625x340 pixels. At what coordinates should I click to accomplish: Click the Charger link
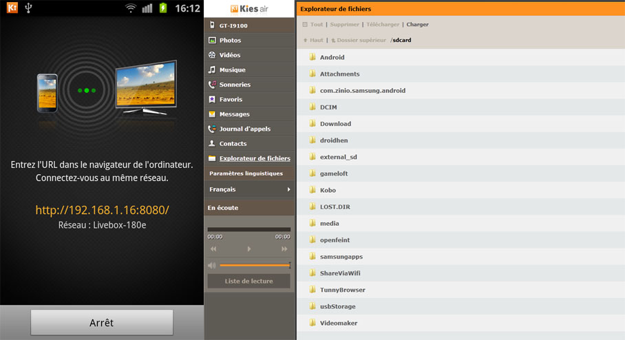coord(417,24)
